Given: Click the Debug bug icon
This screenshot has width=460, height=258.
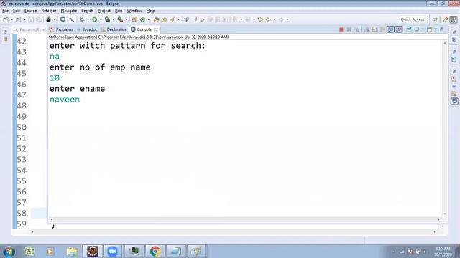Looking at the screenshot, I should (x=81, y=19).
